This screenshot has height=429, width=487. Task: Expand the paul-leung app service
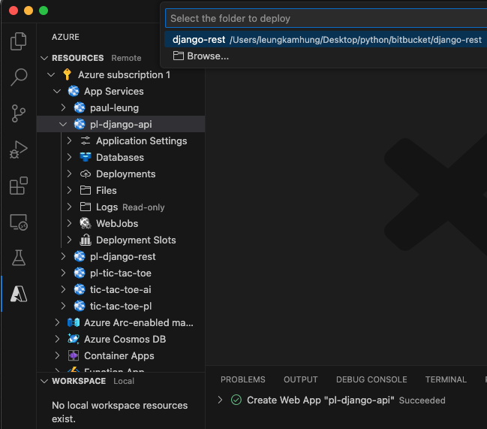tap(63, 107)
